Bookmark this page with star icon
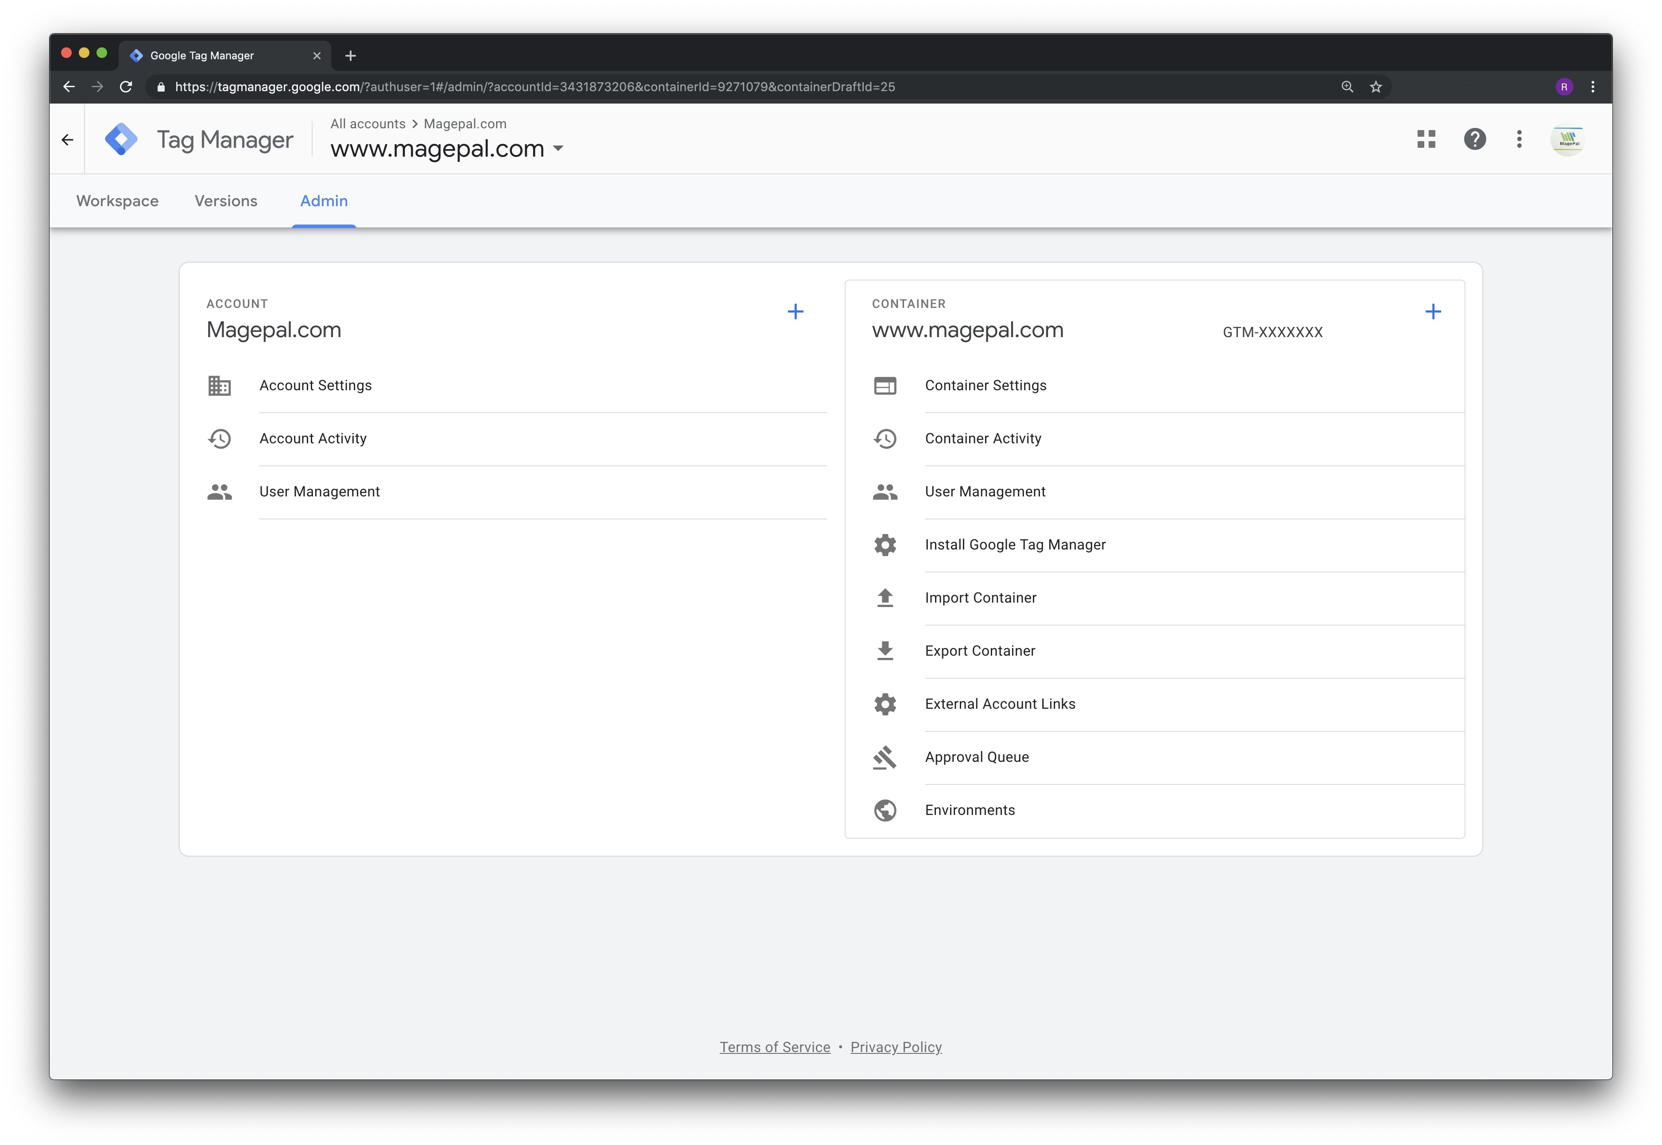Image resolution: width=1662 pixels, height=1145 pixels. [x=1375, y=87]
